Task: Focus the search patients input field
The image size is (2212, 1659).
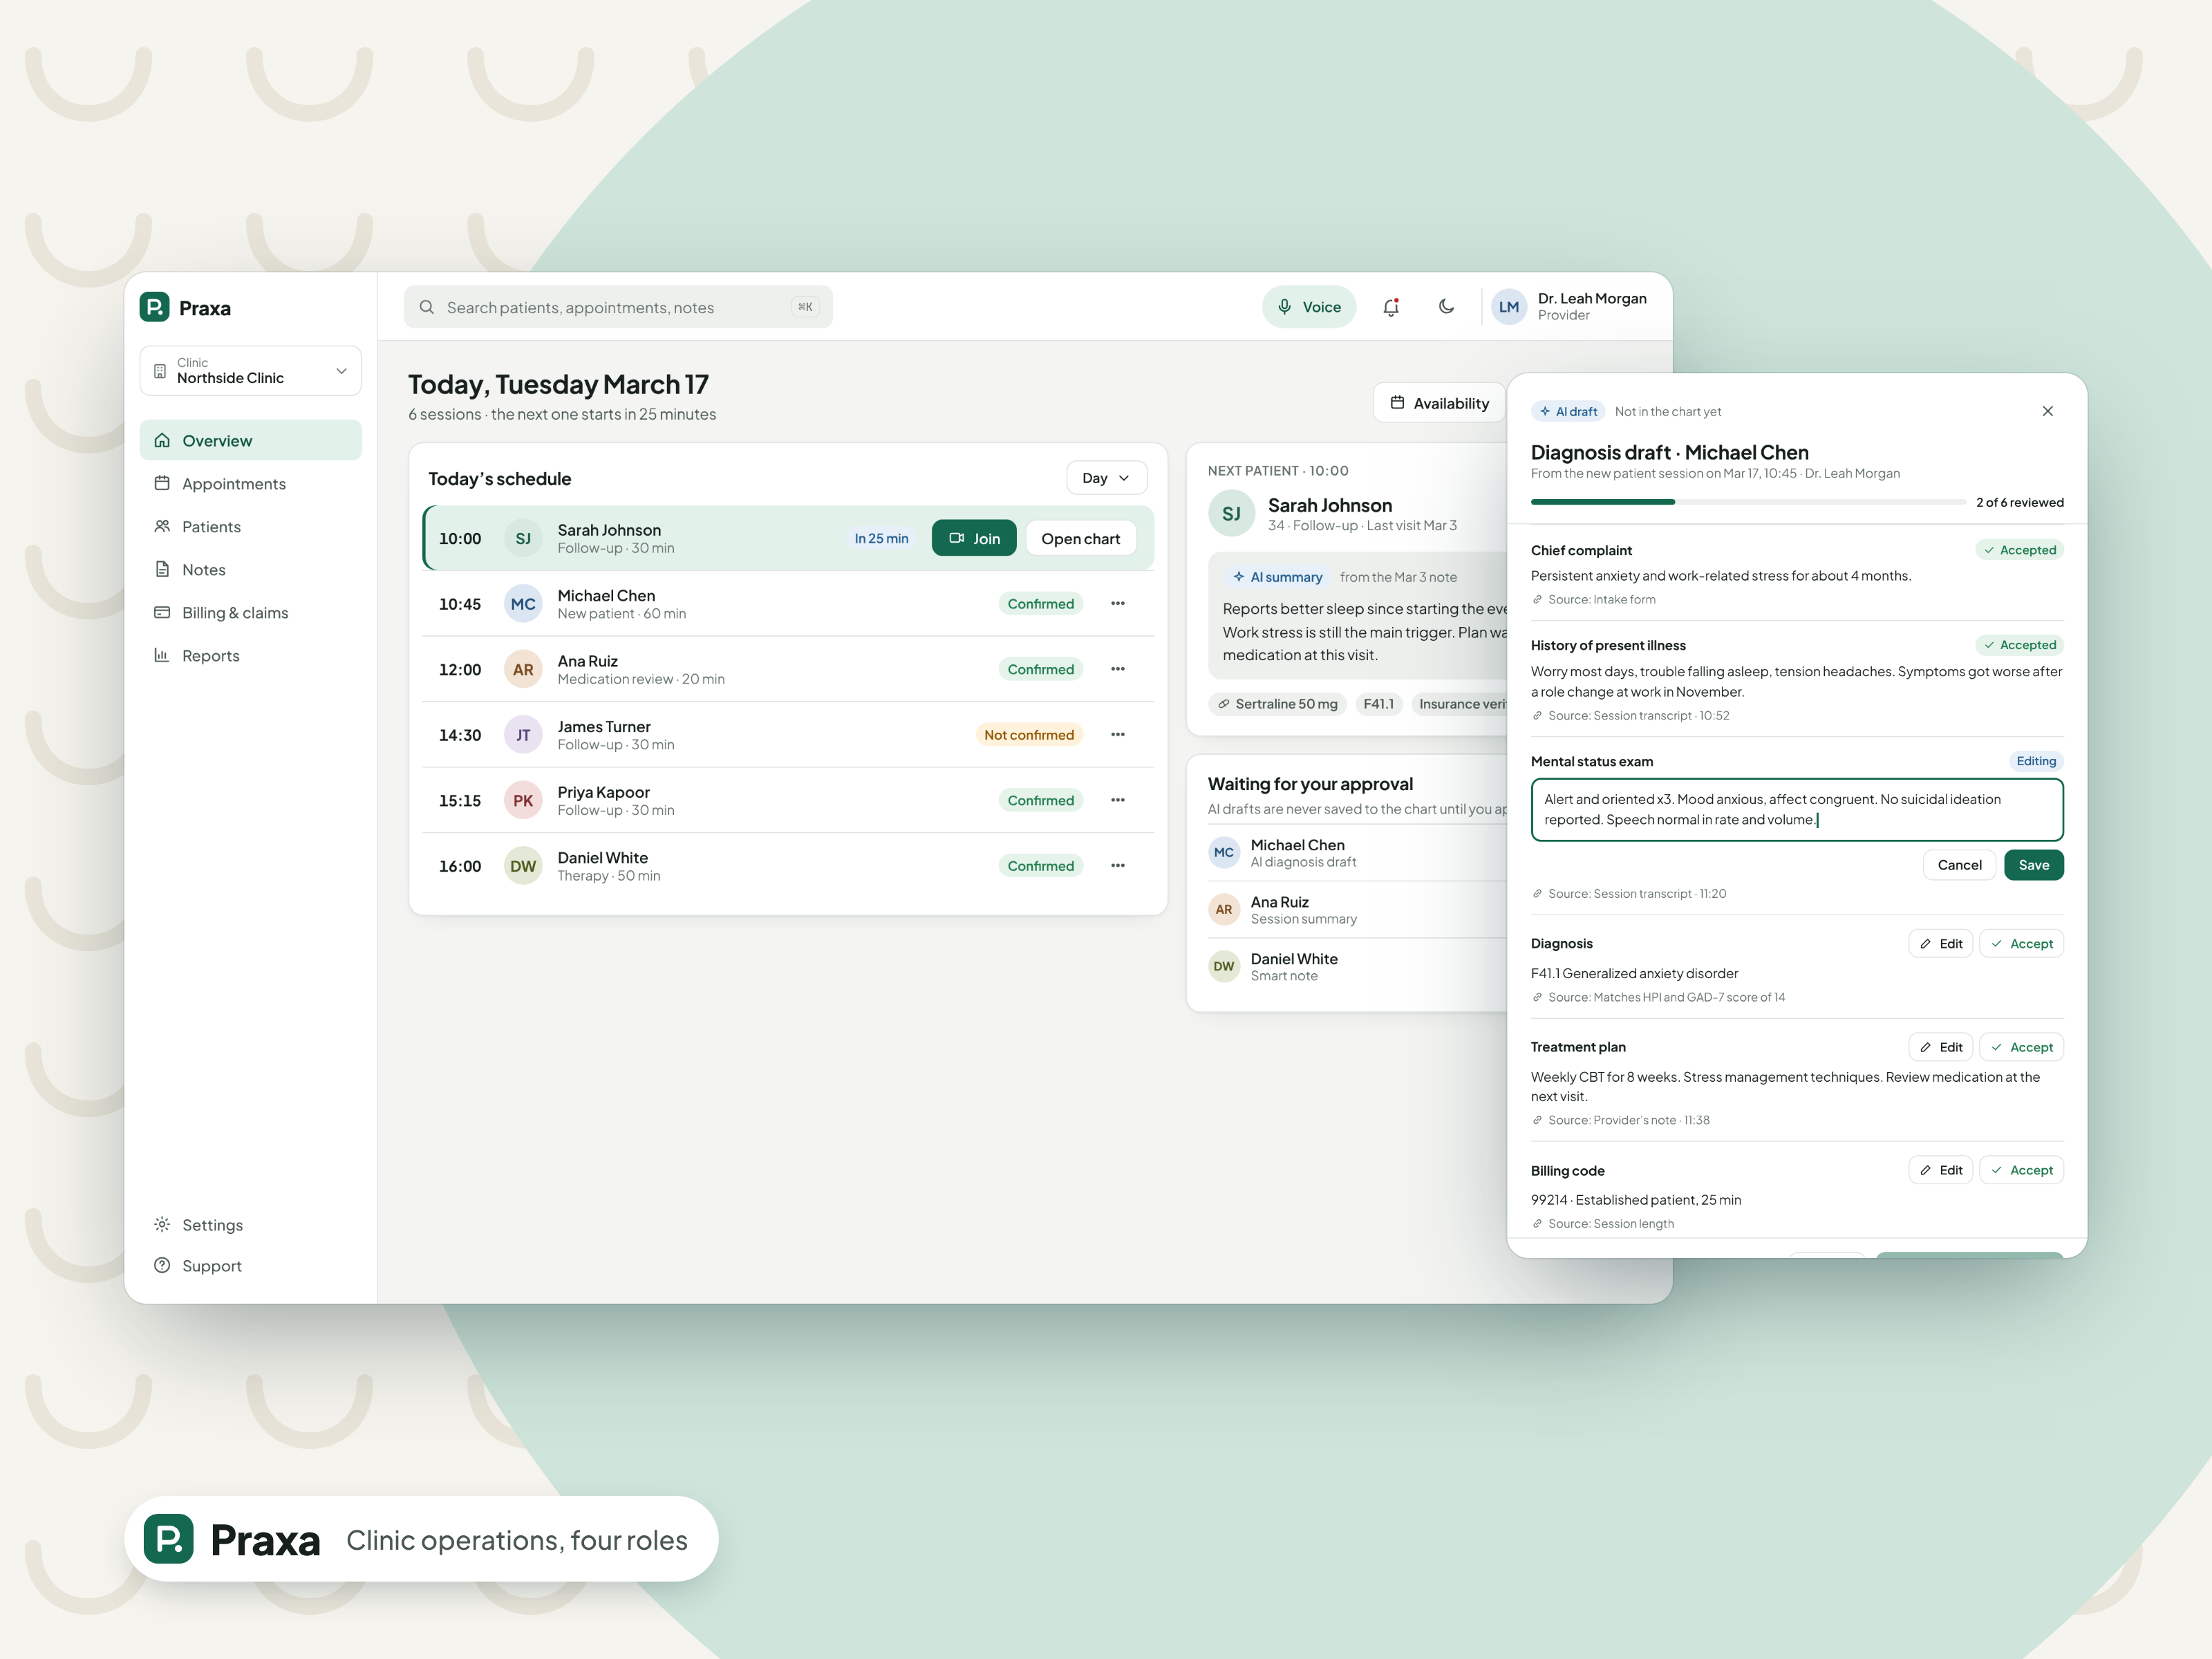Action: 618,307
